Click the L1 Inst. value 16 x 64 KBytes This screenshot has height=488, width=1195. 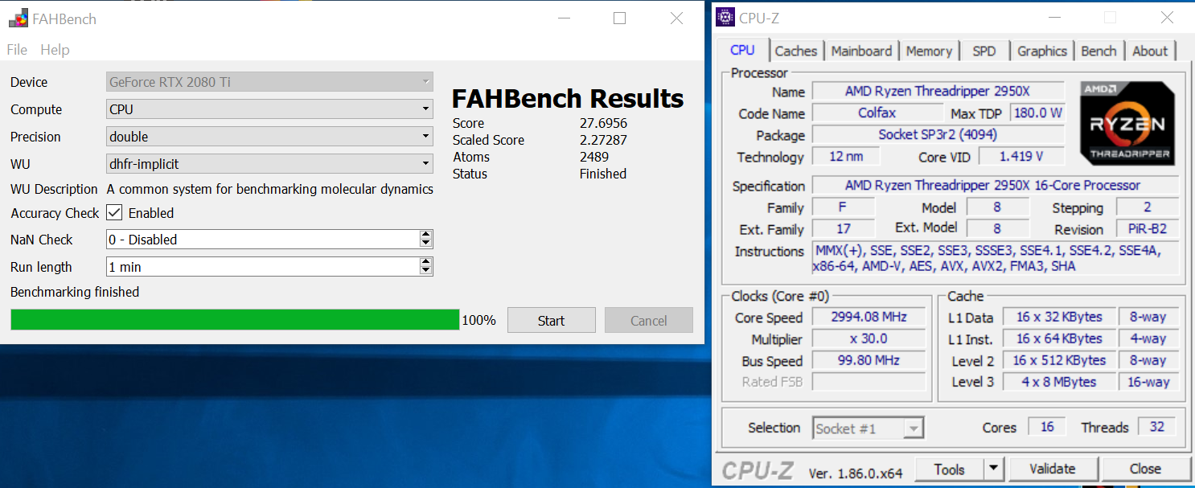[x=1059, y=338]
